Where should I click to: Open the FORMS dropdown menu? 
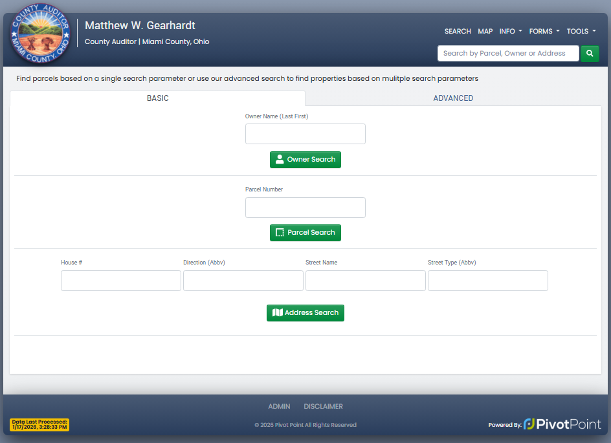[x=544, y=31]
